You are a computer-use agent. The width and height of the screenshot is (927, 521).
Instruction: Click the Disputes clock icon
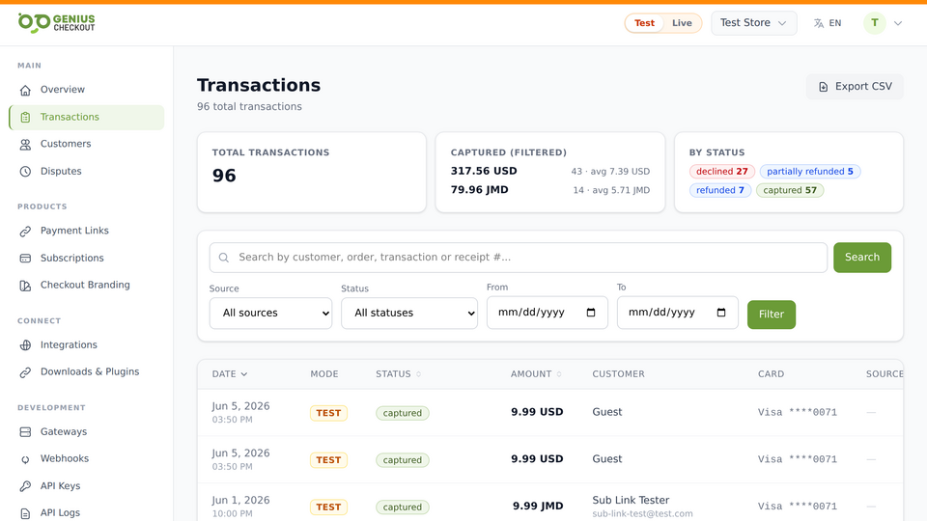pyautogui.click(x=25, y=172)
